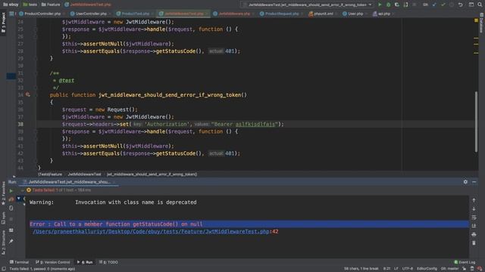Viewport: 485px width, 272px height.
Task: Open the TODO tool window
Action: pyautogui.click(x=109, y=262)
